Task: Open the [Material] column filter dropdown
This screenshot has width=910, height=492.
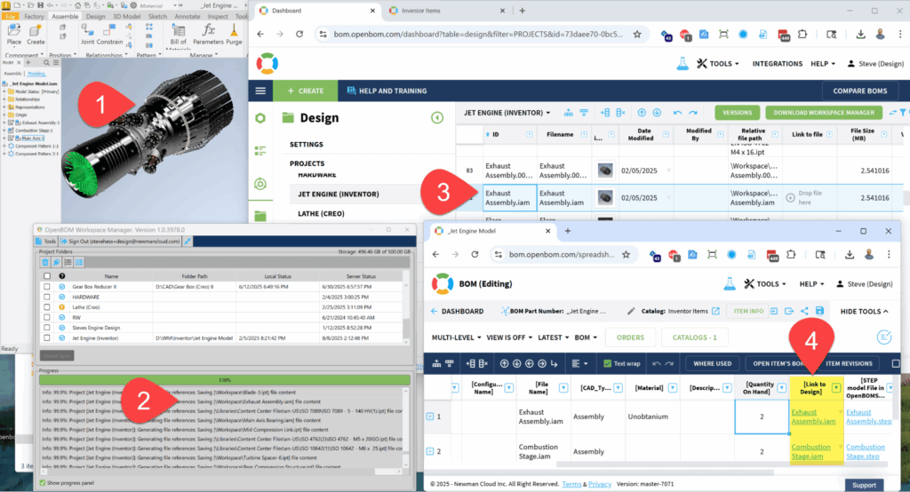Action: pyautogui.click(x=673, y=387)
